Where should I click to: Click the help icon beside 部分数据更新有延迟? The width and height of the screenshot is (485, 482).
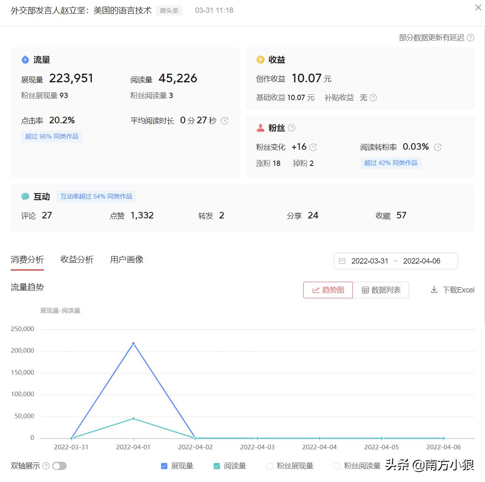[471, 38]
